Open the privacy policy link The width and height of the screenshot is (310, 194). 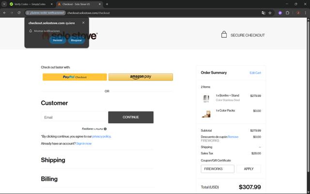point(101,136)
